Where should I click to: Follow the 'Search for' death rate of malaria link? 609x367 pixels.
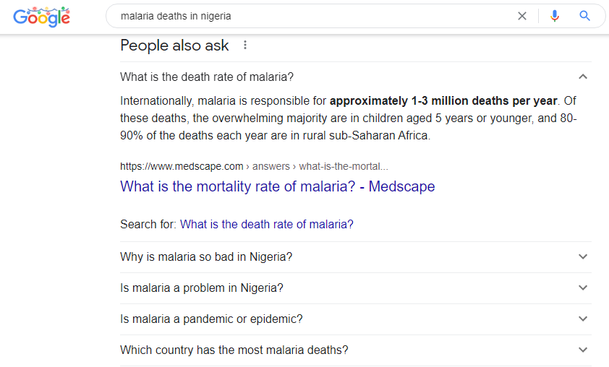pos(266,224)
